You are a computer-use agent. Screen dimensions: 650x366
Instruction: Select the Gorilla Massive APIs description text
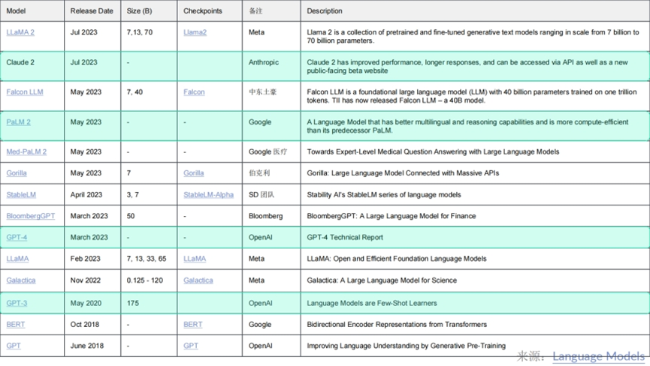pos(403,172)
